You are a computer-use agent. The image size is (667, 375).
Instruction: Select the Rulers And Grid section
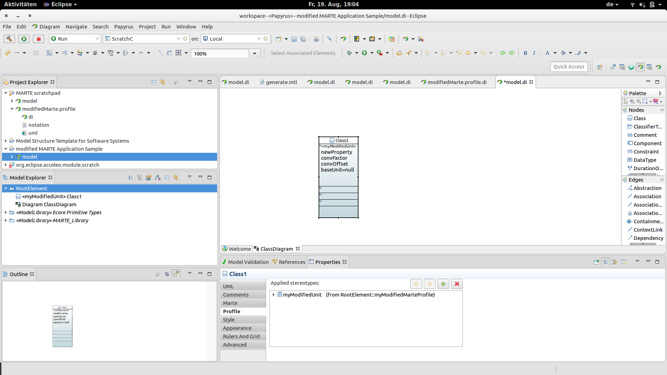point(243,336)
